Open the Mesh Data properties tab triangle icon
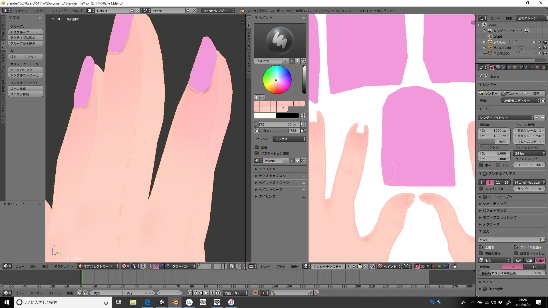This screenshot has height=308, width=548. (532, 67)
